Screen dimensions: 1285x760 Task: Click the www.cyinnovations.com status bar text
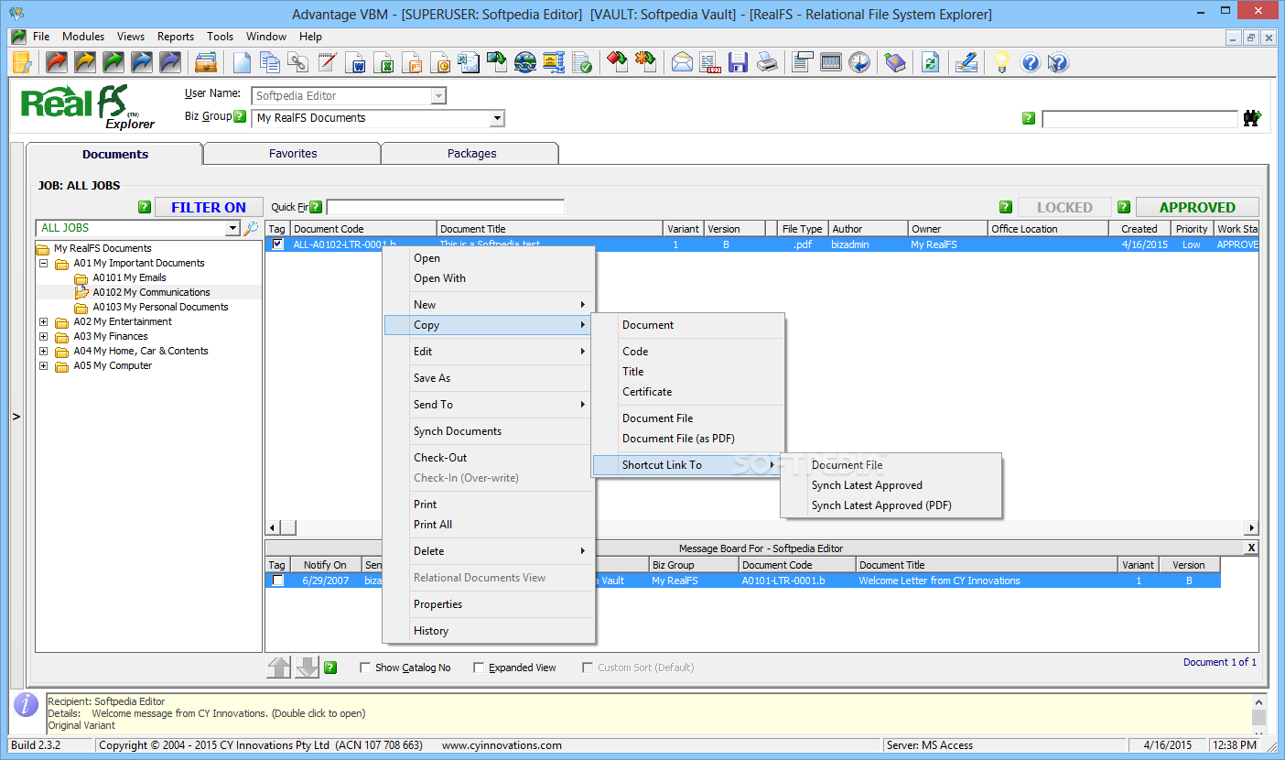[x=502, y=745]
